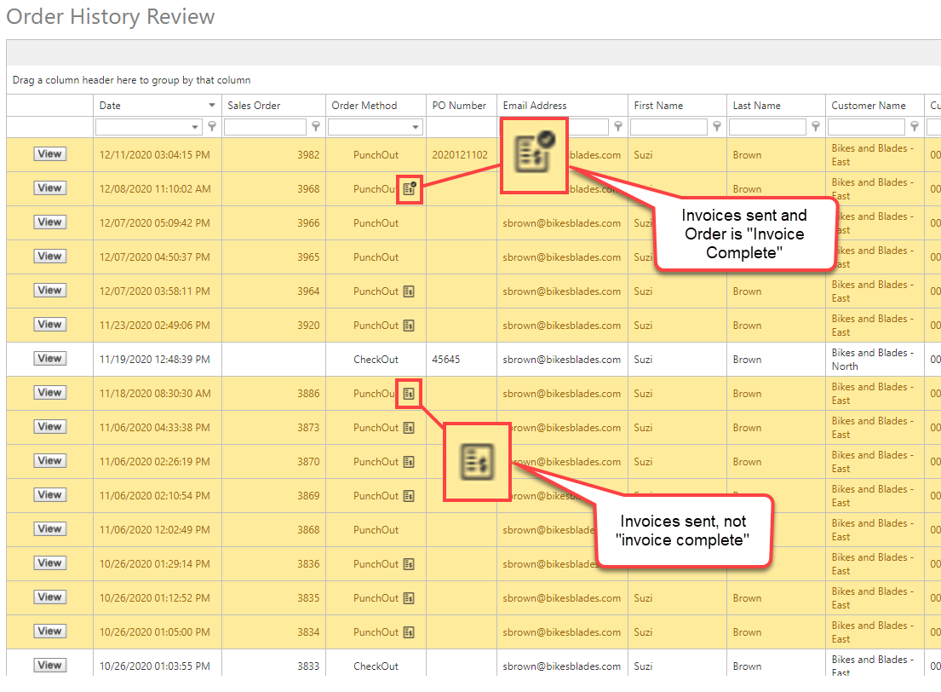Click View button for order 3833
This screenshot has width=941, height=692.
pos(49,666)
